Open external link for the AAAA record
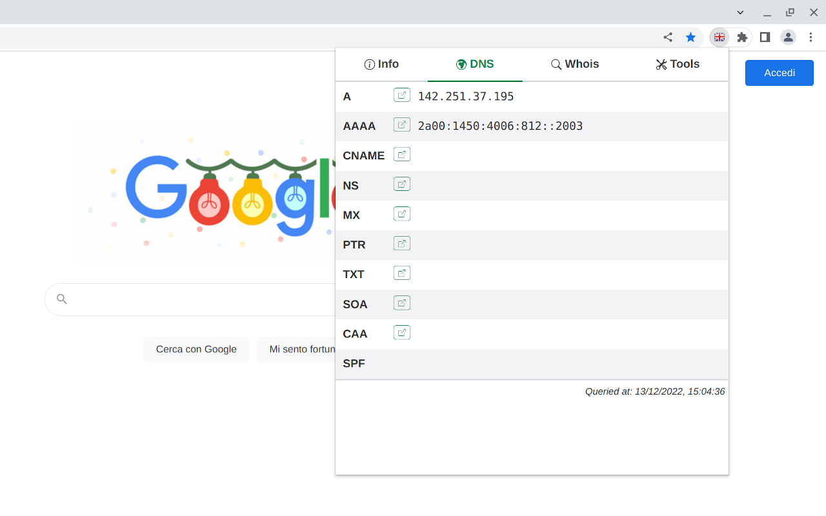This screenshot has width=826, height=516. pos(401,124)
